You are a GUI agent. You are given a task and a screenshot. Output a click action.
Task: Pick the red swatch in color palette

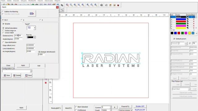(179, 33)
